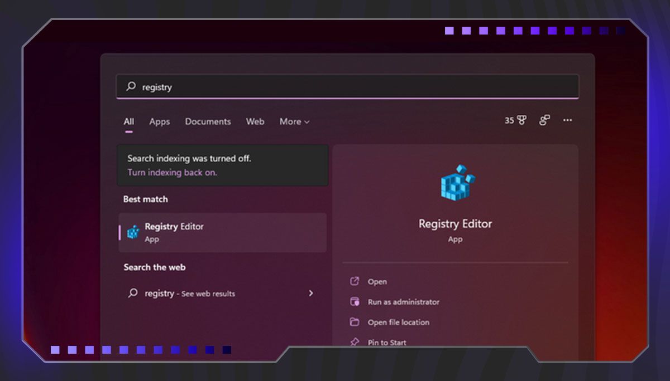Image resolution: width=670 pixels, height=381 pixels.
Task: Open the Documents search tab
Action: (x=208, y=121)
